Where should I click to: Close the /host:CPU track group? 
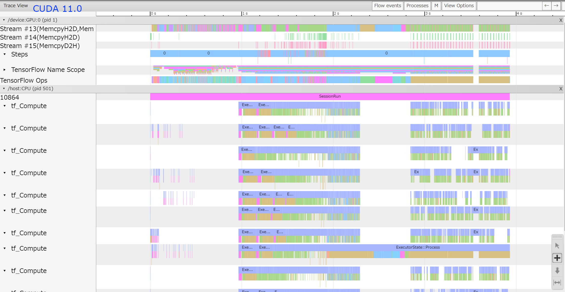point(561,89)
